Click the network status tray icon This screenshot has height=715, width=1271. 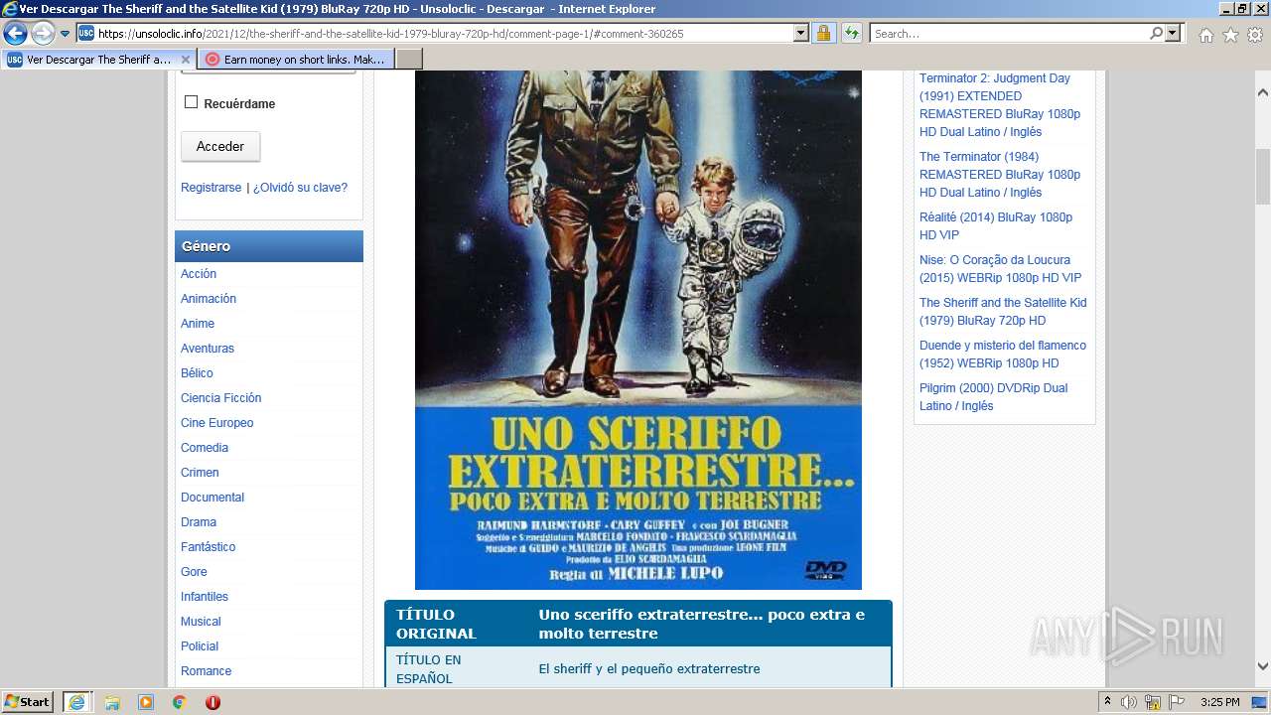pyautogui.click(x=1153, y=702)
